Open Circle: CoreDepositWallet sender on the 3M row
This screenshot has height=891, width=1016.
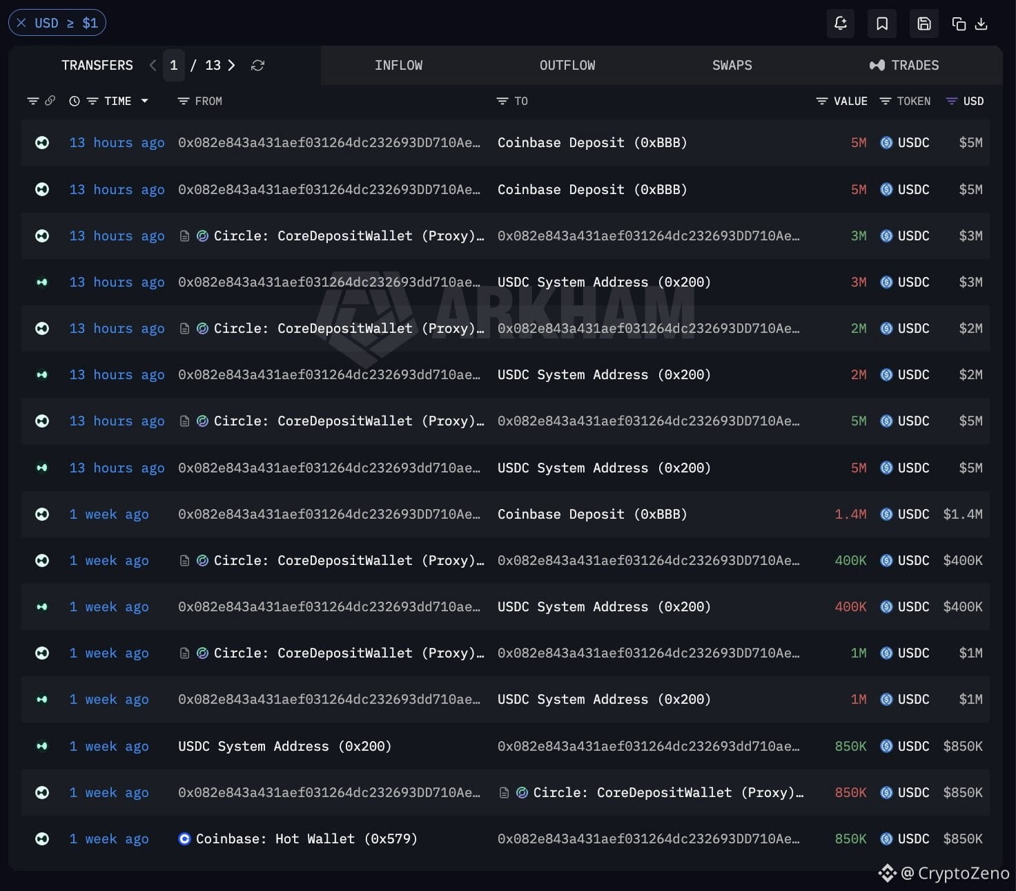[349, 236]
